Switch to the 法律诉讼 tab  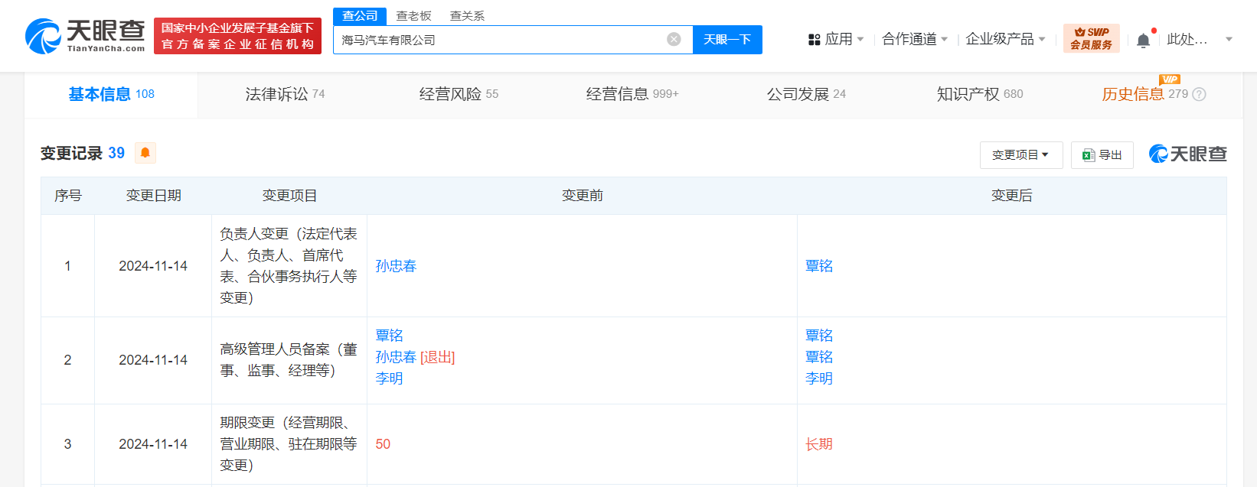(285, 94)
